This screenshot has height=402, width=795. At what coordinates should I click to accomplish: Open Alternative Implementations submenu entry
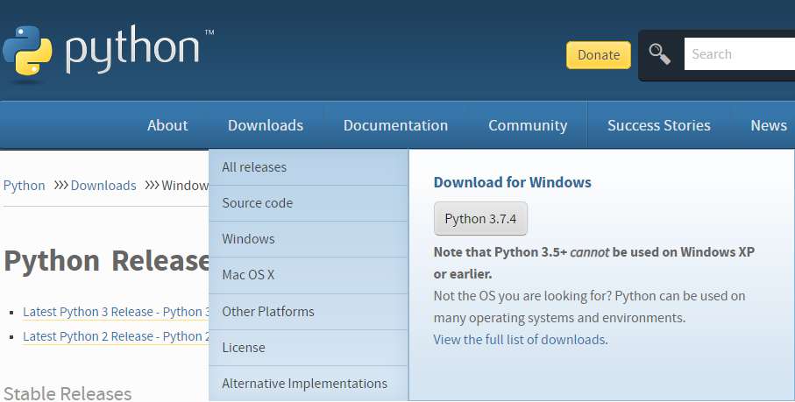309,384
